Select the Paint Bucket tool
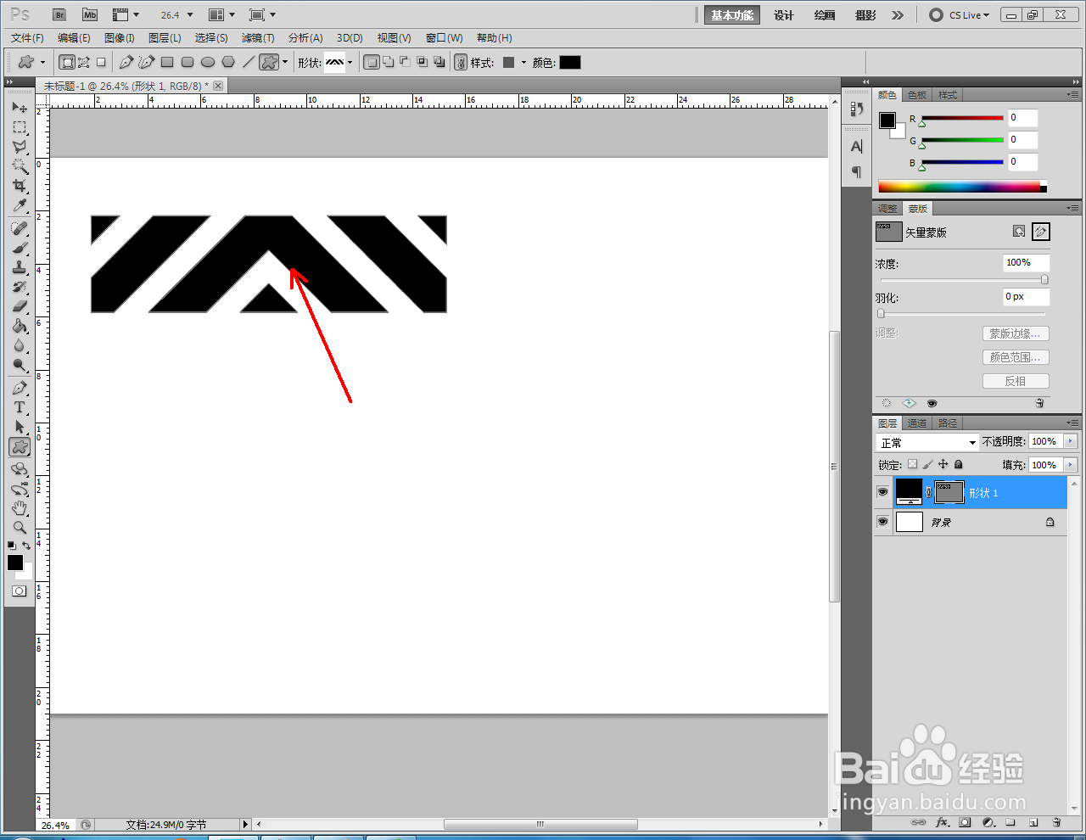This screenshot has width=1086, height=840. [20, 326]
